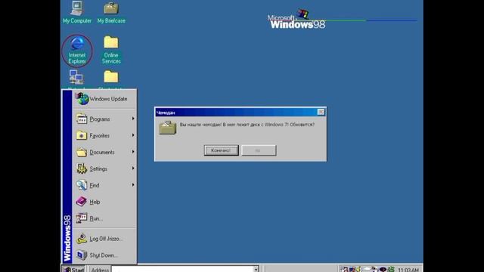Screen dimensions: 484x272
Task: Select Shut Down... in the Start menu
Action: (x=104, y=255)
